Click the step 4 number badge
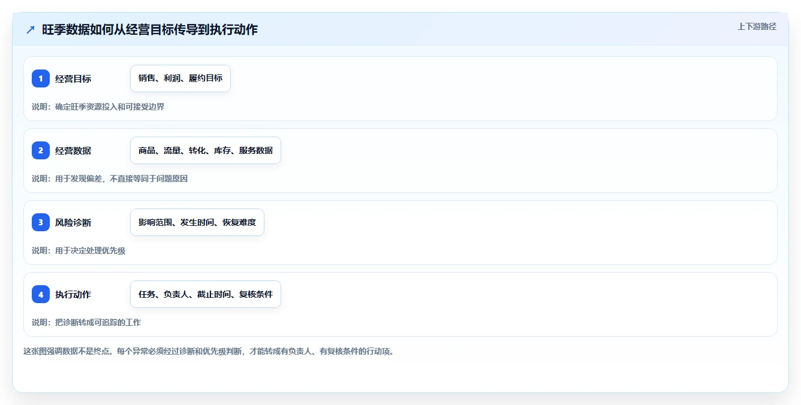 (x=41, y=294)
